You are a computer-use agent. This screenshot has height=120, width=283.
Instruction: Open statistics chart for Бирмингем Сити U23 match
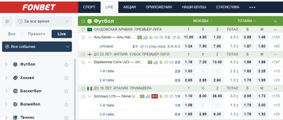(156, 62)
